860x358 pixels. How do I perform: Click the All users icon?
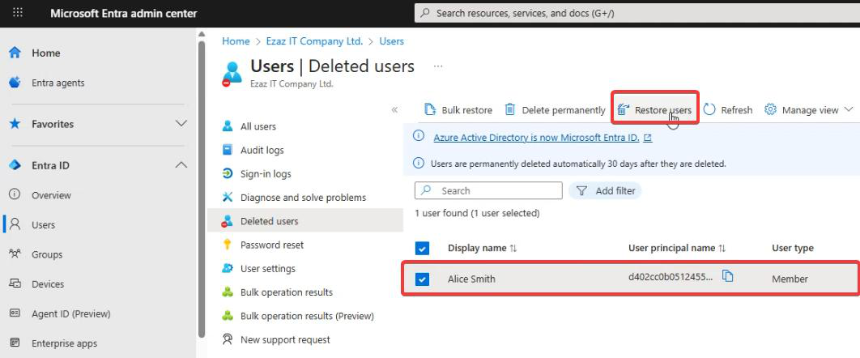[227, 126]
